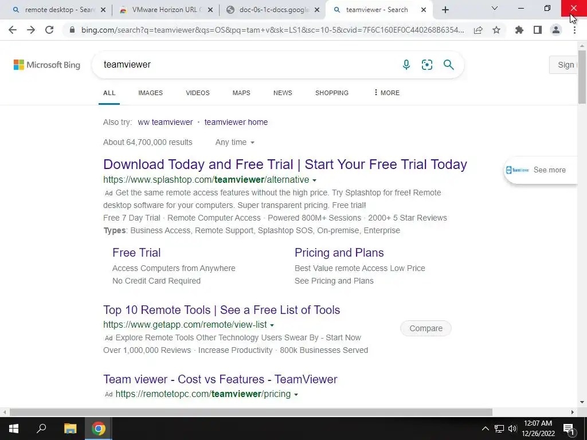Submit search with the magnifier icon
The height and width of the screenshot is (440, 587).
point(448,65)
